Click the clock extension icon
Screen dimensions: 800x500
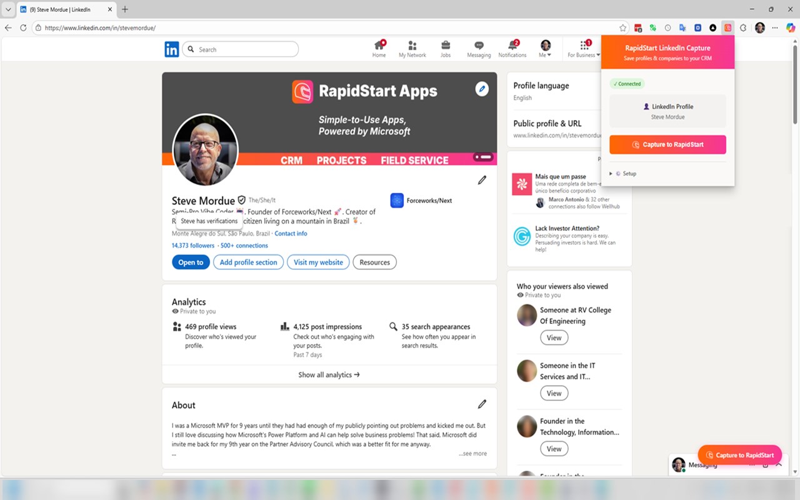(x=667, y=27)
